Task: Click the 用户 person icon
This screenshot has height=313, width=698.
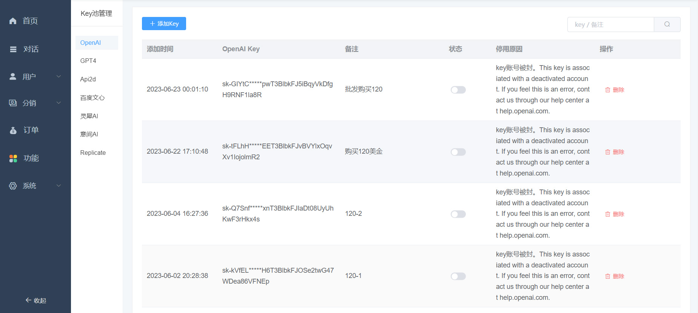Action: pos(13,77)
